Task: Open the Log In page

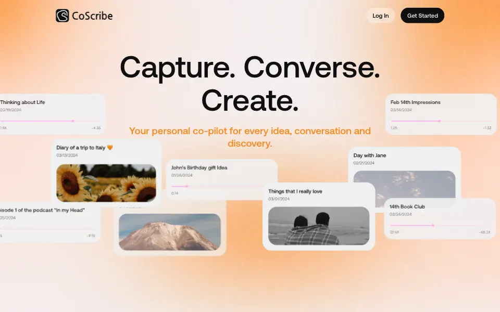Action: (380, 16)
